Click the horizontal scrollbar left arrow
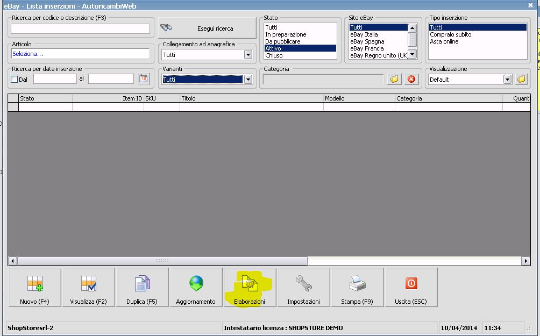Image resolution: width=540 pixels, height=336 pixels. coord(12,261)
